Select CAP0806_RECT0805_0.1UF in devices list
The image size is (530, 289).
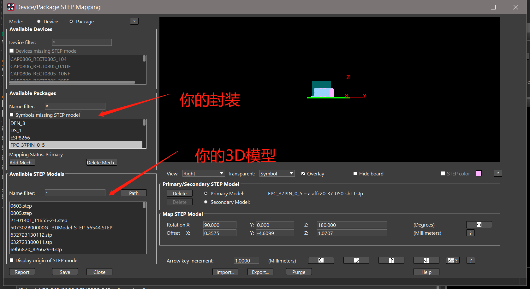click(76, 66)
